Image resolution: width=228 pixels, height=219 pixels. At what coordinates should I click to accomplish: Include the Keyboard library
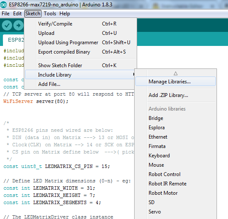(x=175, y=156)
